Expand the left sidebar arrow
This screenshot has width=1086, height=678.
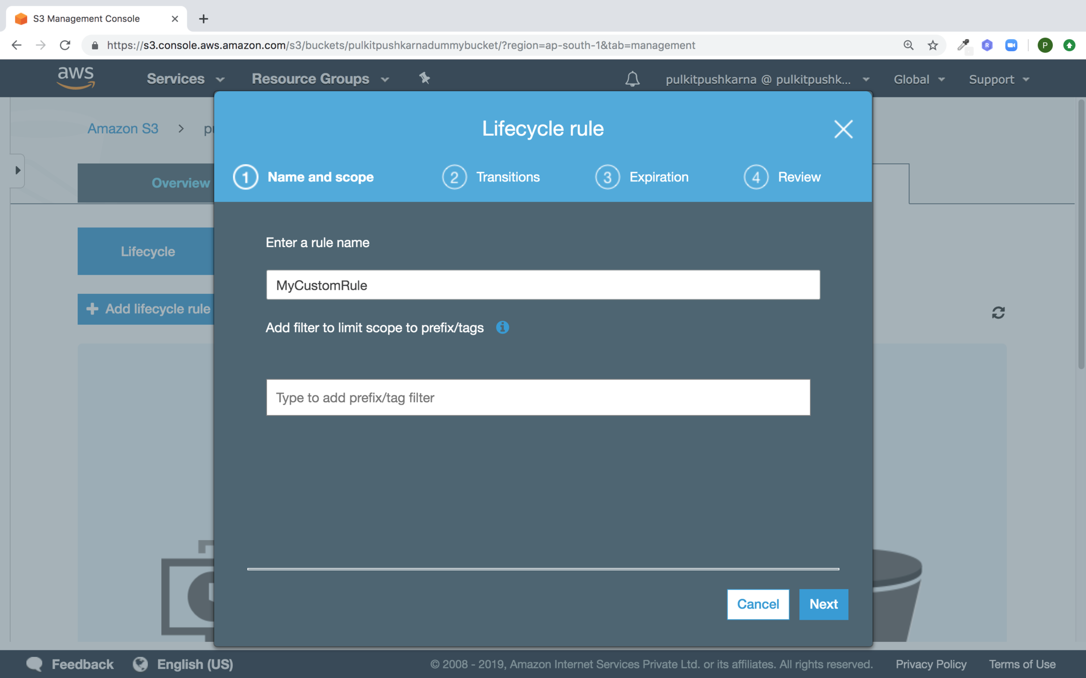coord(18,170)
